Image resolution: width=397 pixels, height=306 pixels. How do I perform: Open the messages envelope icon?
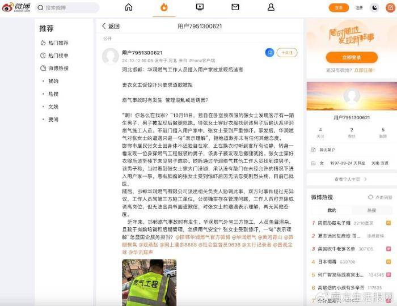[x=235, y=7]
